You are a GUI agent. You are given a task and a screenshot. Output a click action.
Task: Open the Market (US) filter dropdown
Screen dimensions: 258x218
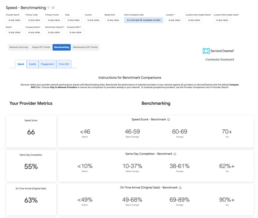point(113,20)
